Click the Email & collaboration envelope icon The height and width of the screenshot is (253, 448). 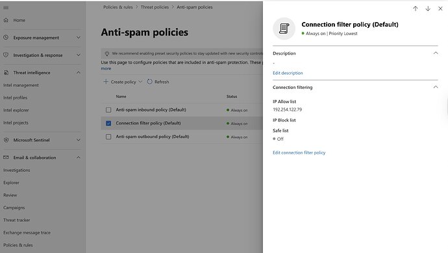click(6, 158)
